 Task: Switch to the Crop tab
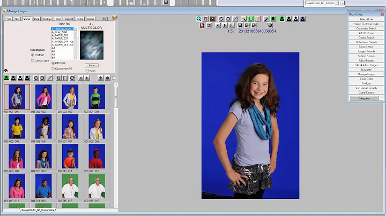point(58,19)
